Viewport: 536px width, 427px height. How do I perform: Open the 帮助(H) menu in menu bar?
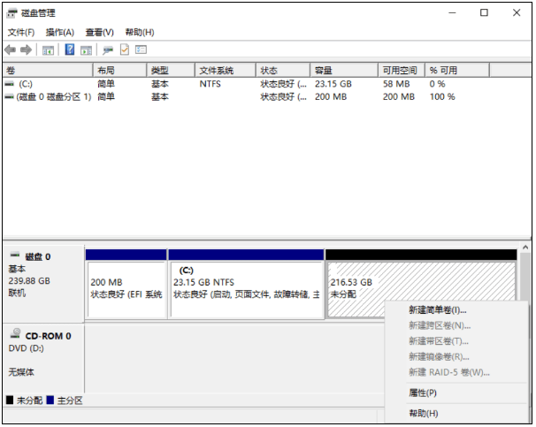pos(140,33)
